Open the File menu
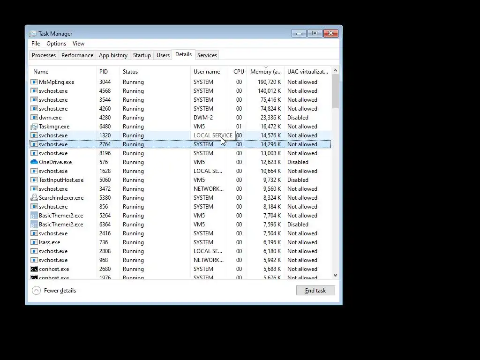This screenshot has height=360, width=480. (x=36, y=44)
